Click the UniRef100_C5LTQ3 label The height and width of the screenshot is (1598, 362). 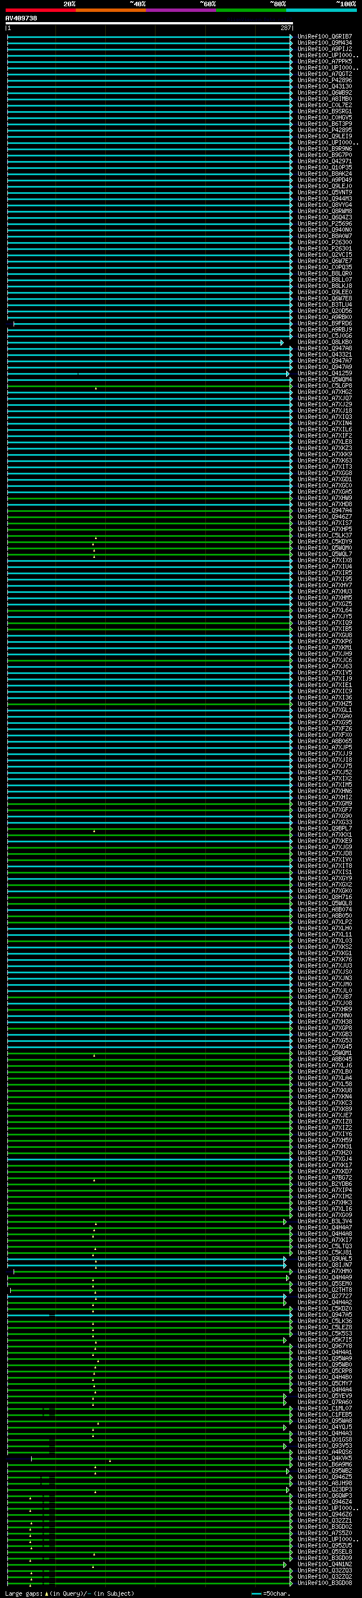pyautogui.click(x=325, y=1245)
